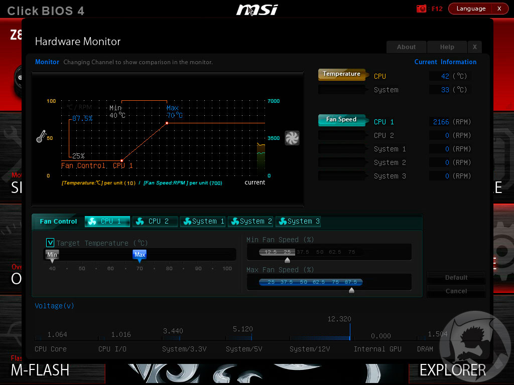Click the Internal GPU voltage 0.000
Image resolution: width=514 pixels, height=385 pixels.
coord(381,336)
